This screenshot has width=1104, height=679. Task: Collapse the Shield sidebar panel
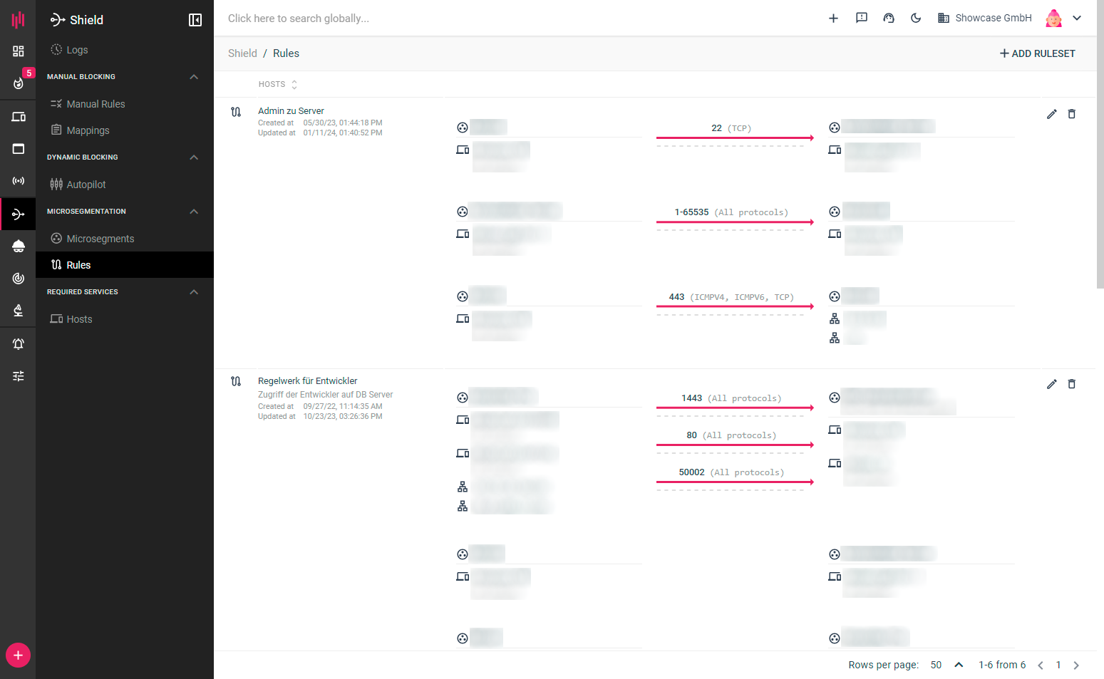coord(195,20)
